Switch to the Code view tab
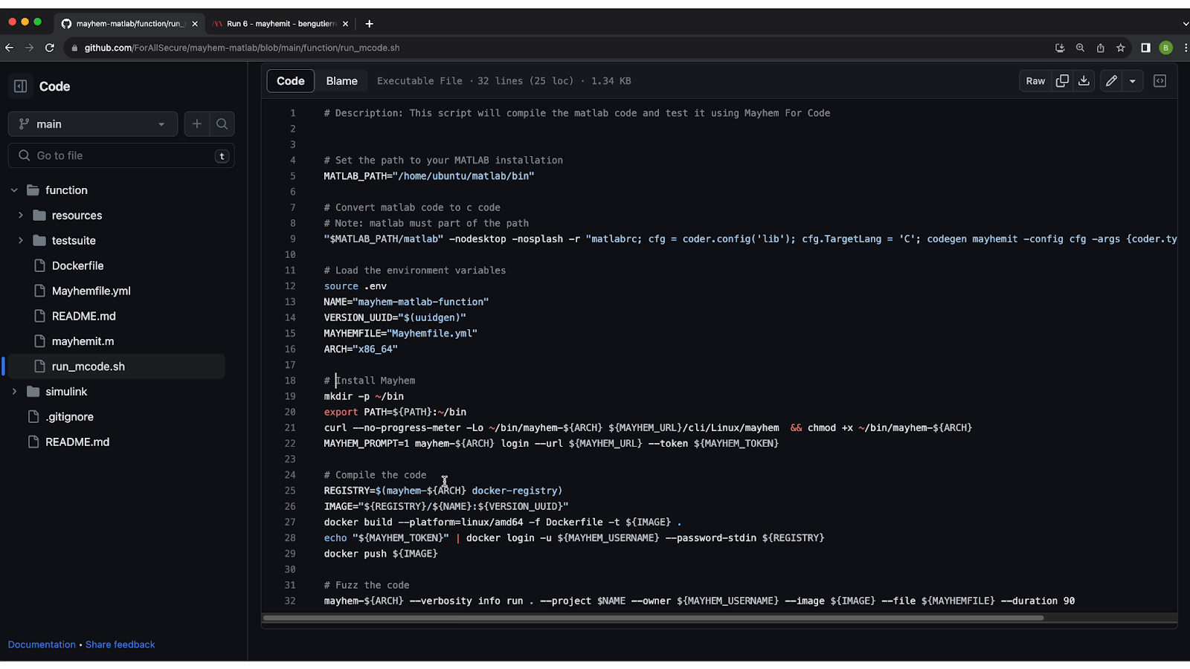The image size is (1190, 669). point(291,81)
